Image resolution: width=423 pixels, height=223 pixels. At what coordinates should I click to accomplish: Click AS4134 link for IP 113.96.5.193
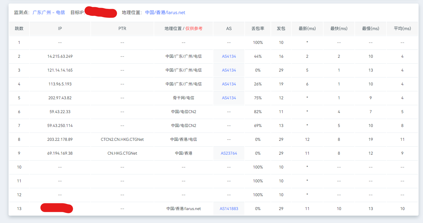[229, 84]
